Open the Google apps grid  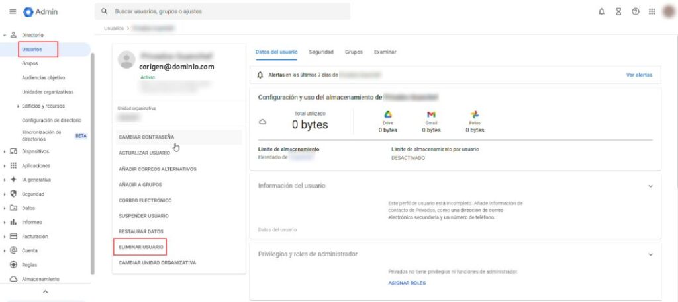click(652, 12)
